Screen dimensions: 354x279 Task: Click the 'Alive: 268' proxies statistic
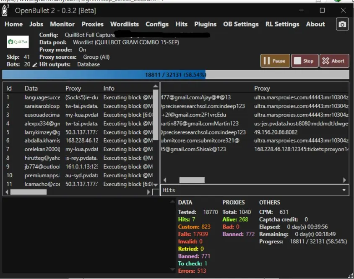click(x=235, y=219)
